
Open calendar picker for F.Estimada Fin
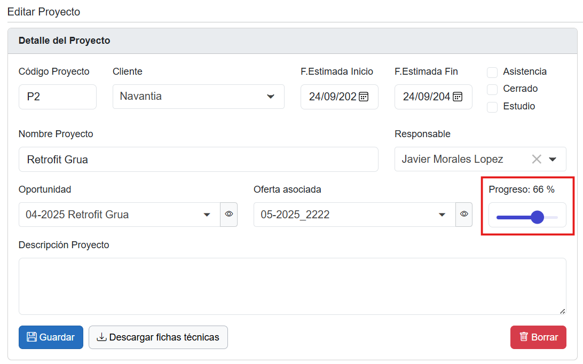[458, 97]
